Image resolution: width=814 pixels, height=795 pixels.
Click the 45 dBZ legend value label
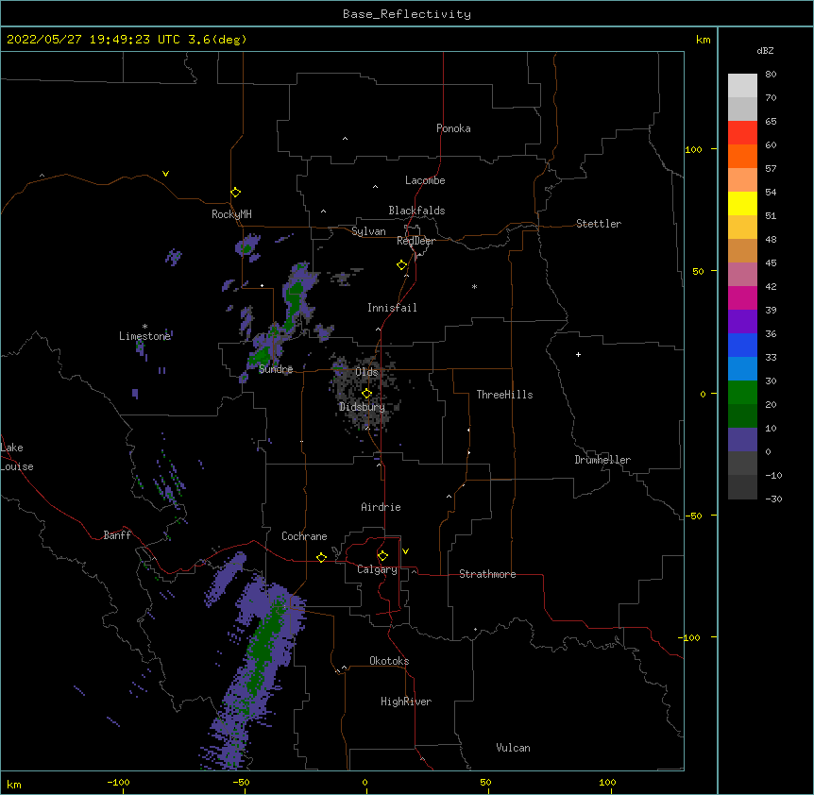pyautogui.click(x=771, y=263)
